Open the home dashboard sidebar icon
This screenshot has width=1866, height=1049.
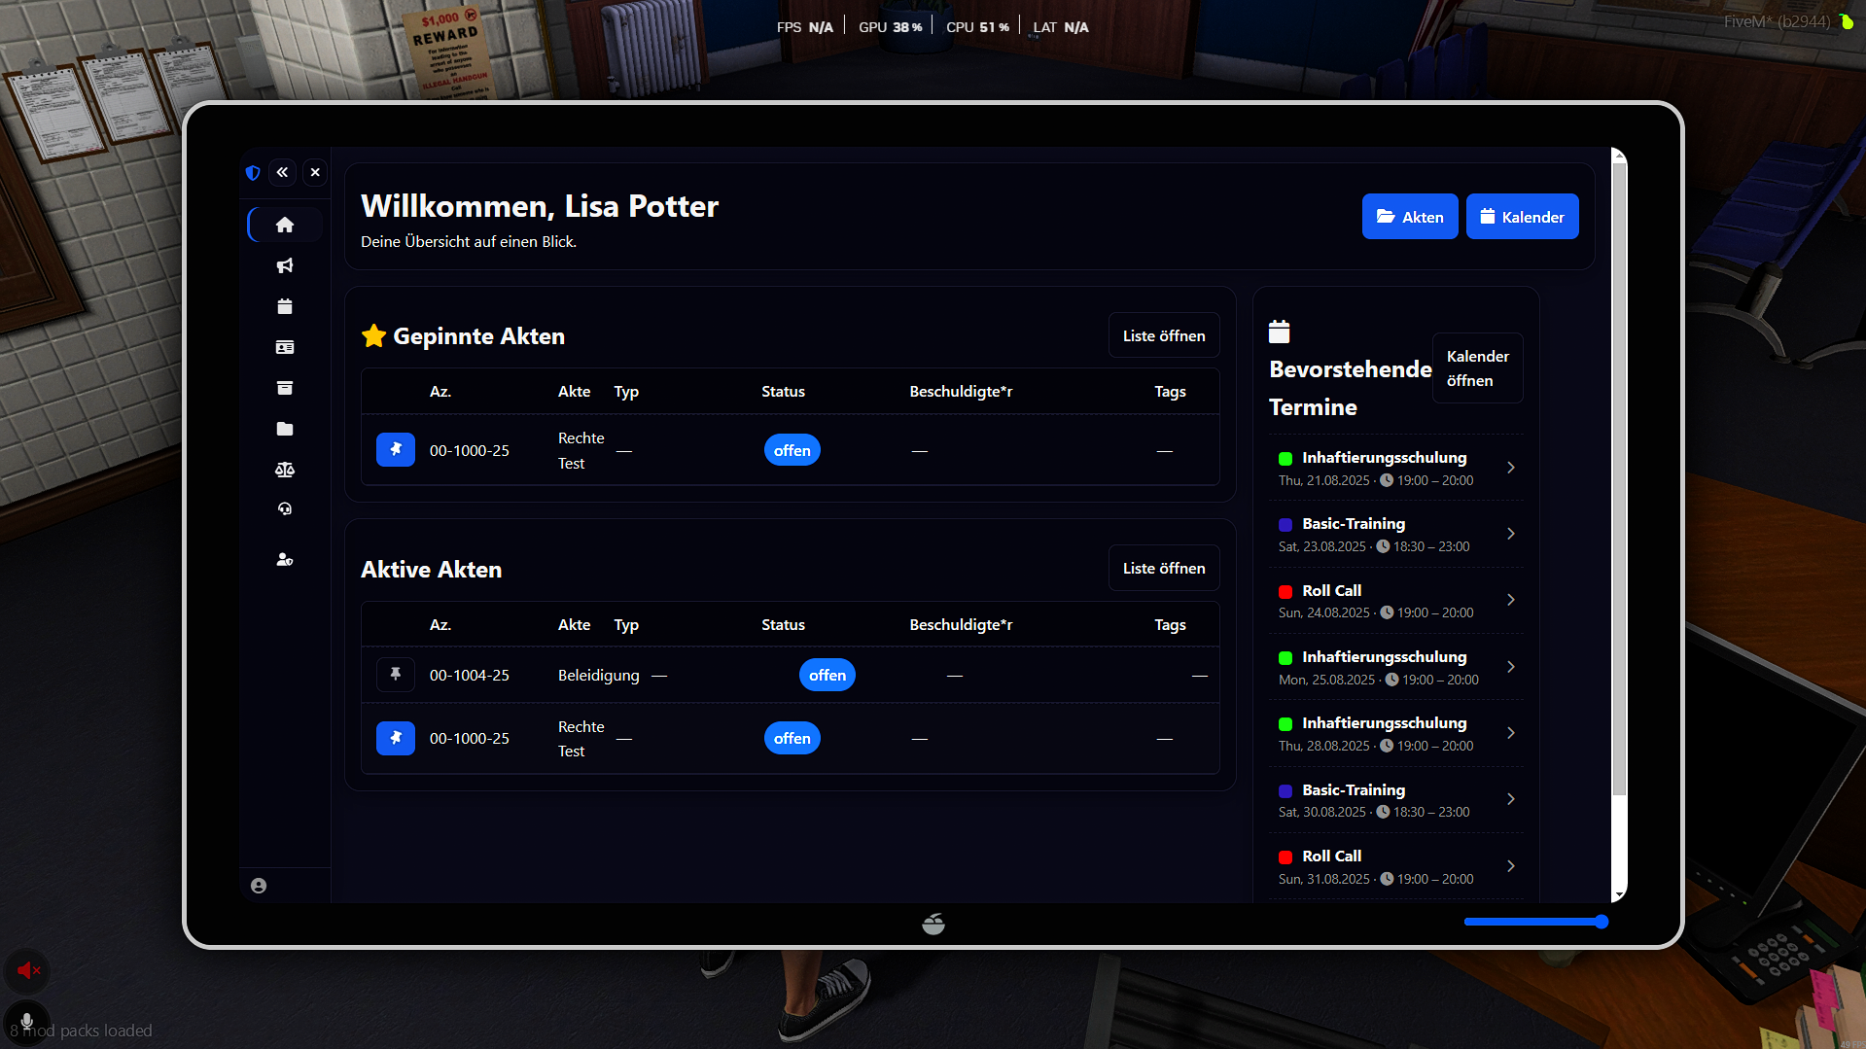[285, 225]
